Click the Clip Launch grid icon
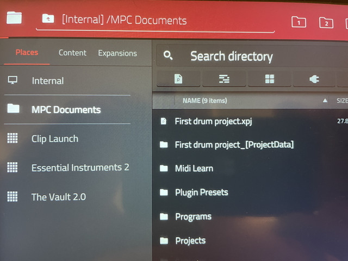Screen dimensions: 348x261 (13, 138)
